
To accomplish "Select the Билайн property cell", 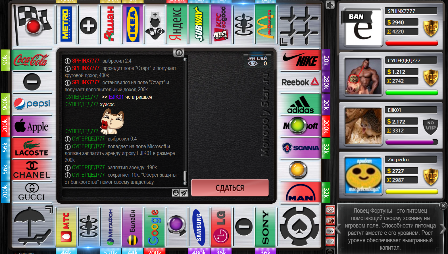I will (133, 227).
